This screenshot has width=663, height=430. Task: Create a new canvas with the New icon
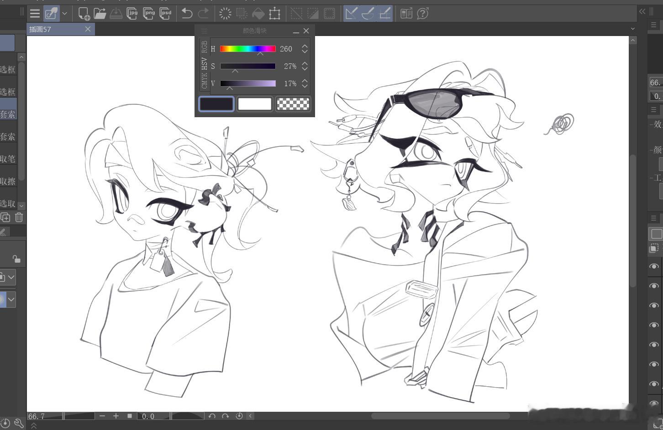84,14
